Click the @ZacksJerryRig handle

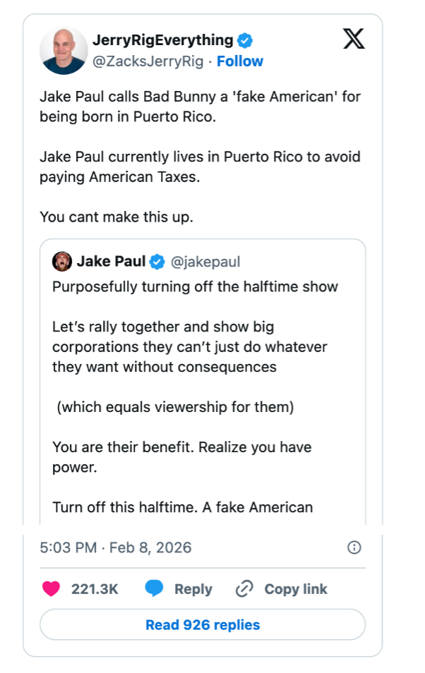(x=149, y=61)
